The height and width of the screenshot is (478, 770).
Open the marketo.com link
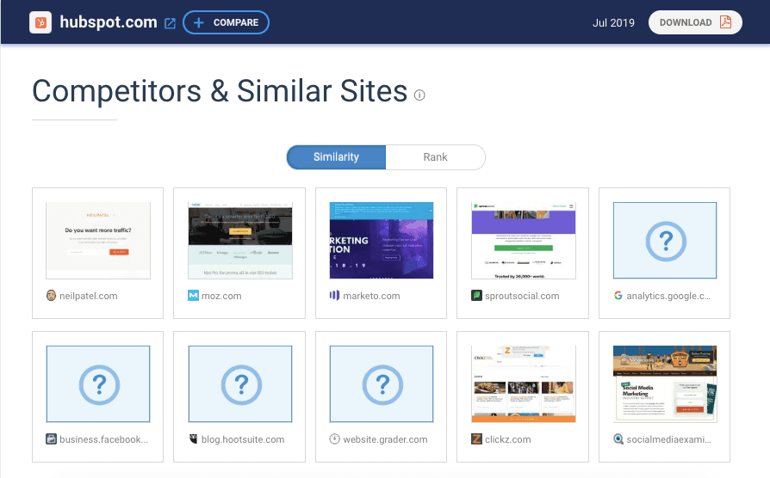click(x=371, y=296)
